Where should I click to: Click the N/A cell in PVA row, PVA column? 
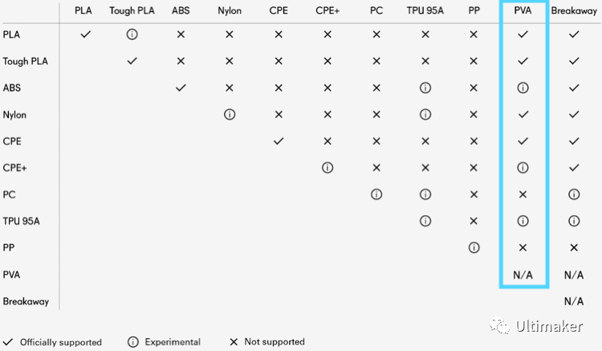tap(523, 275)
